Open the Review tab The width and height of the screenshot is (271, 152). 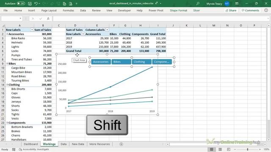pos(96,10)
